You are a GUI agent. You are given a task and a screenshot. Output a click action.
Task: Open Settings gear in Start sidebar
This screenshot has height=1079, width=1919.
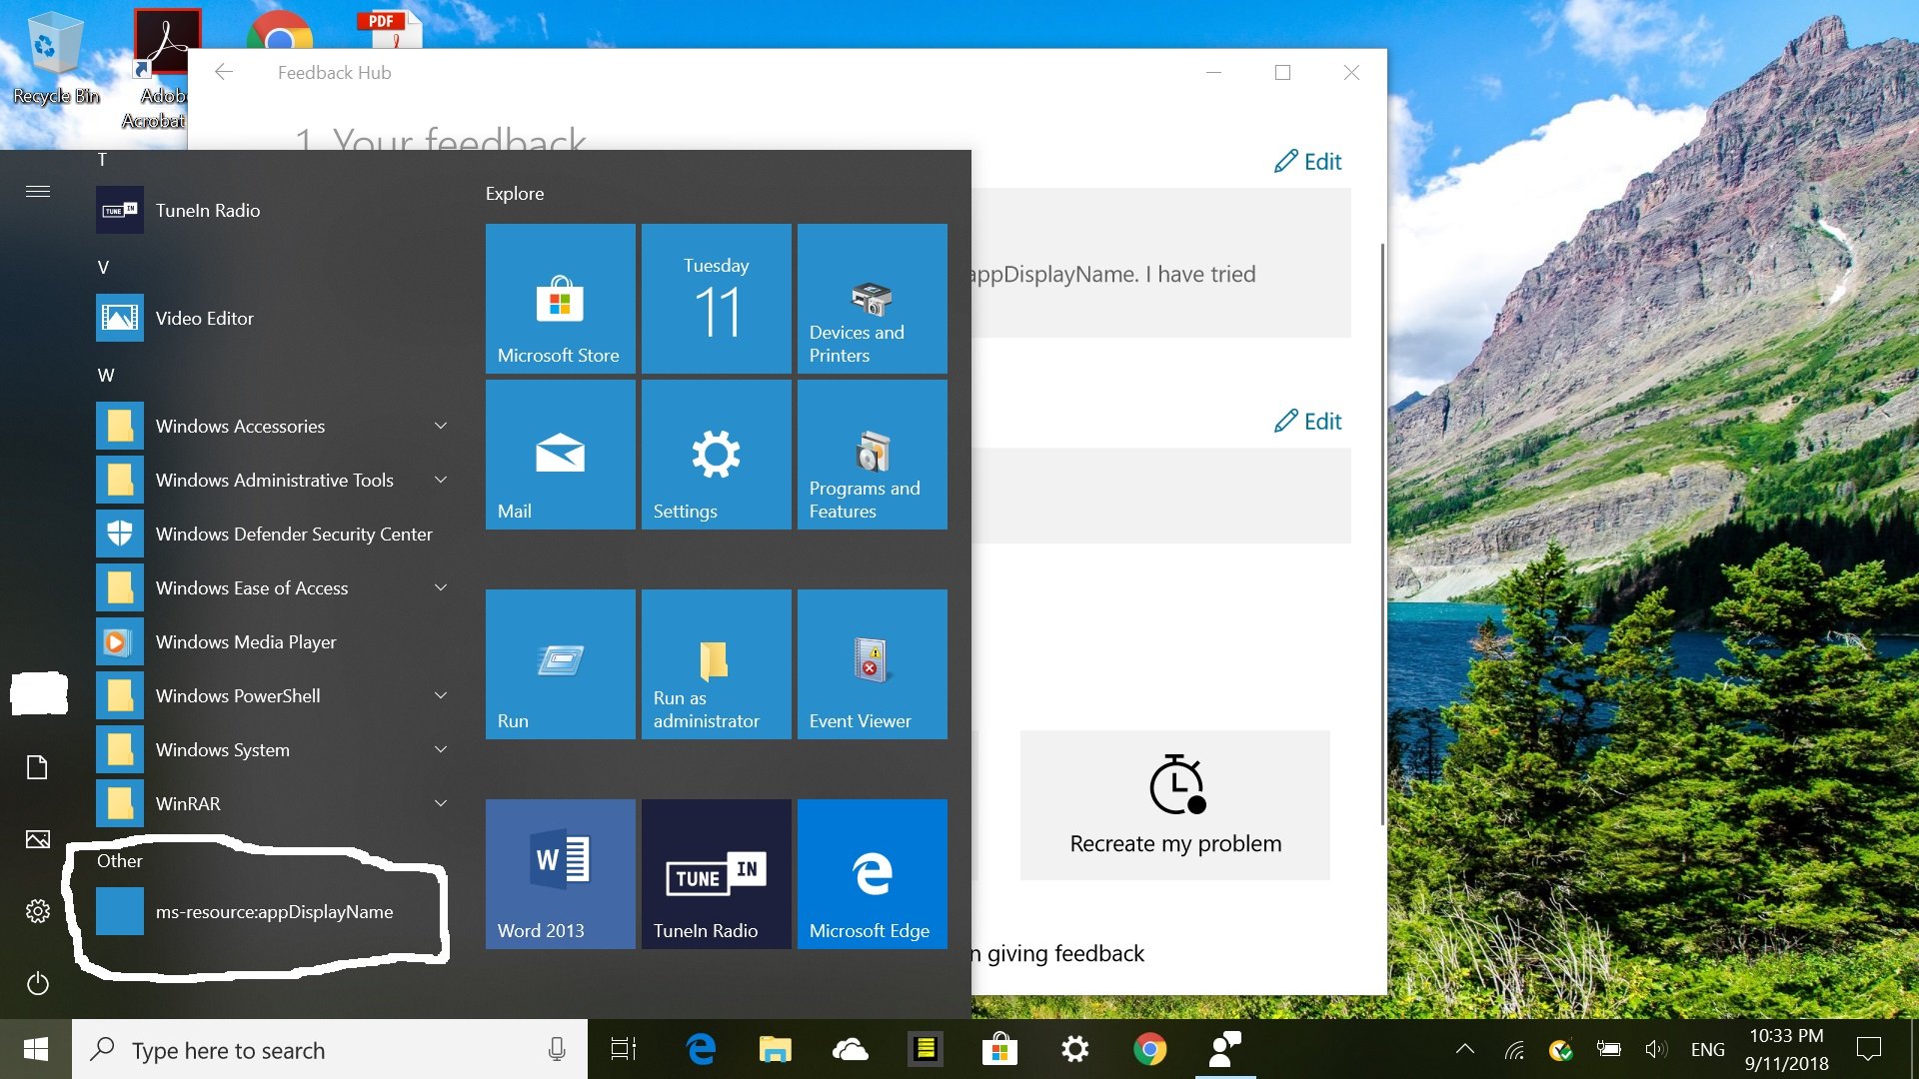(37, 911)
